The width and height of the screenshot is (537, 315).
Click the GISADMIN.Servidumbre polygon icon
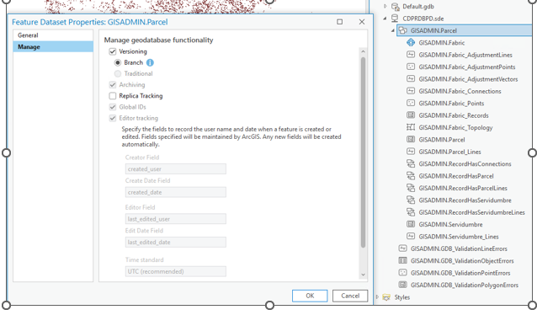tap(411, 224)
